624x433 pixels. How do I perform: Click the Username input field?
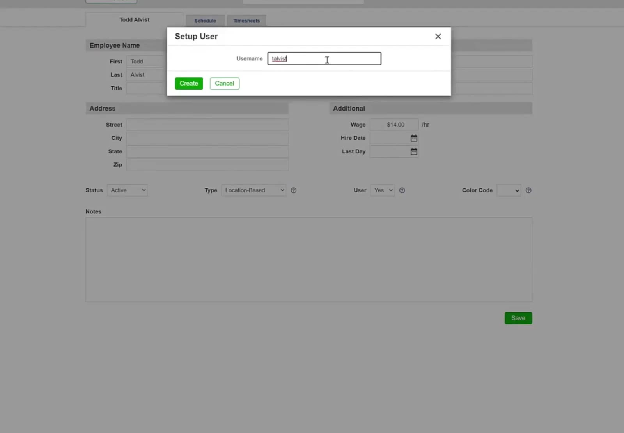[324, 58]
